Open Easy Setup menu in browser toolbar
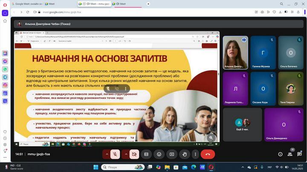The height and width of the screenshot is (172, 307). click(x=292, y=12)
